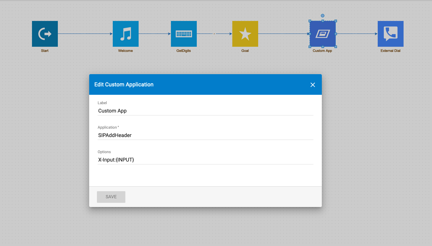Click the GetDigits keyboard node
Screen dimensions: 432x246
(x=184, y=34)
